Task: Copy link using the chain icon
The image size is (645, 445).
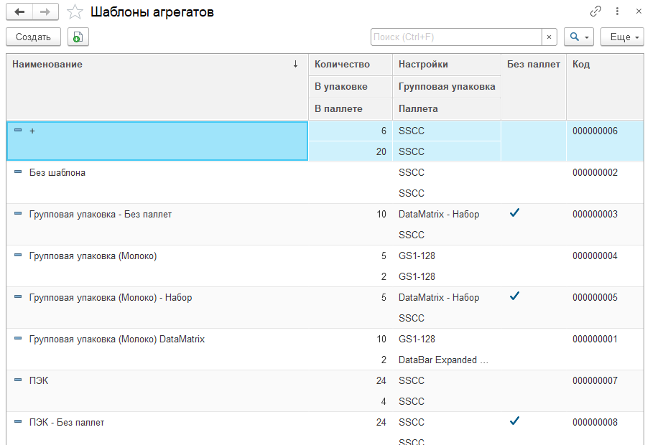Action: coord(595,12)
